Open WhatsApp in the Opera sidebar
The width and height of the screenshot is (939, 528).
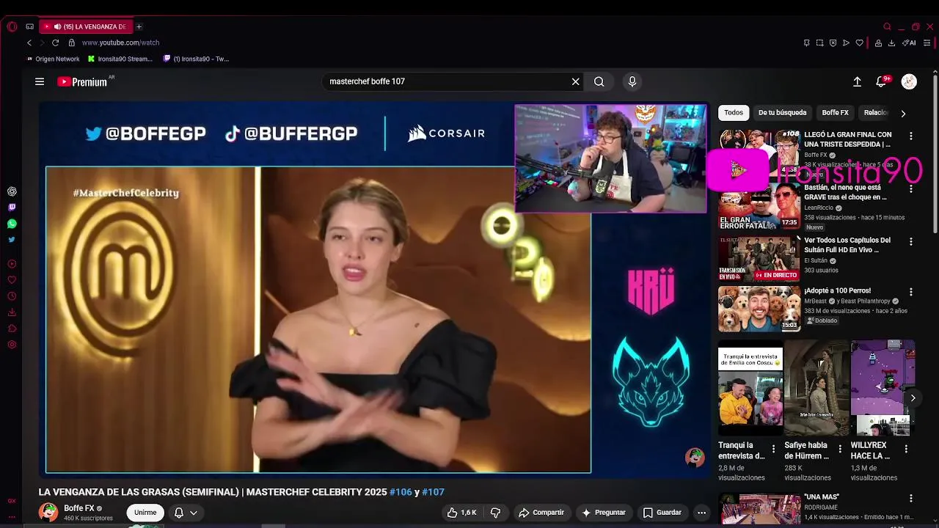tap(12, 224)
